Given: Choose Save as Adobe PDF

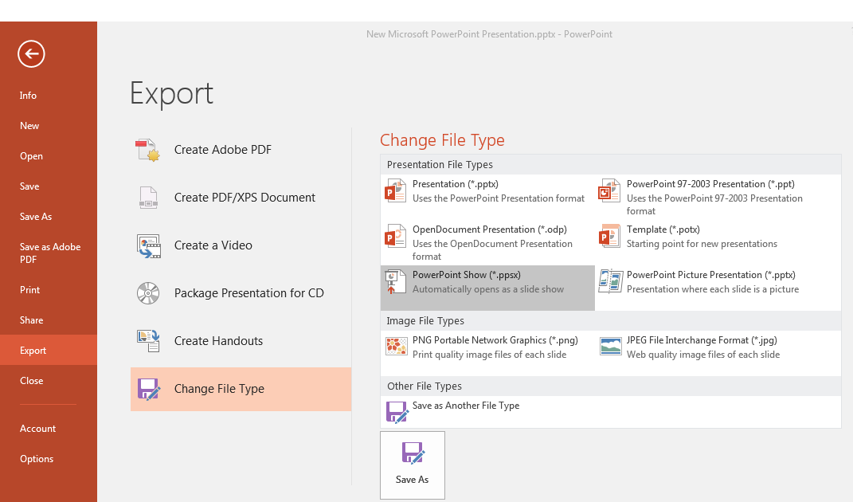Looking at the screenshot, I should coord(50,253).
